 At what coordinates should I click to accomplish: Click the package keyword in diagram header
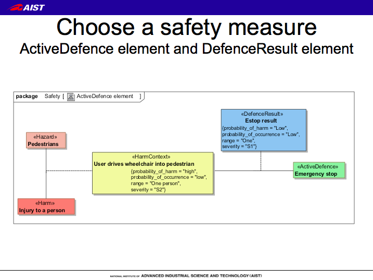pos(27,96)
